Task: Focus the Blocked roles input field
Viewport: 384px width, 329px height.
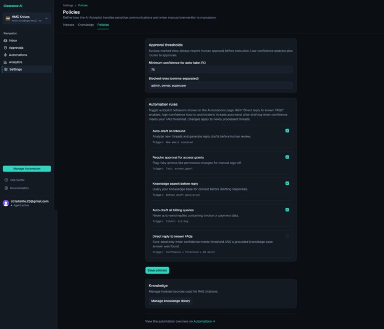Action: pos(220,86)
